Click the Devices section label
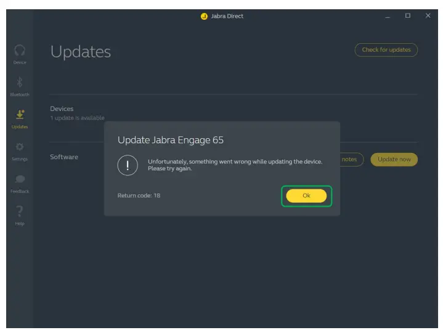Screen dimensions: 443x330 pyautogui.click(x=62, y=109)
